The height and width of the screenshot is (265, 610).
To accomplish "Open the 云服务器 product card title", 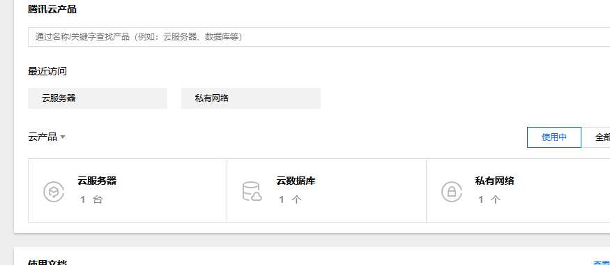I will [97, 181].
